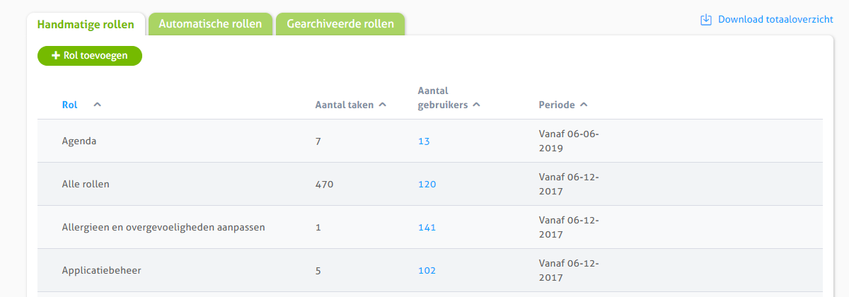Open the 13 users link for Agenda
Viewport: 849px width, 297px height.
coord(424,141)
